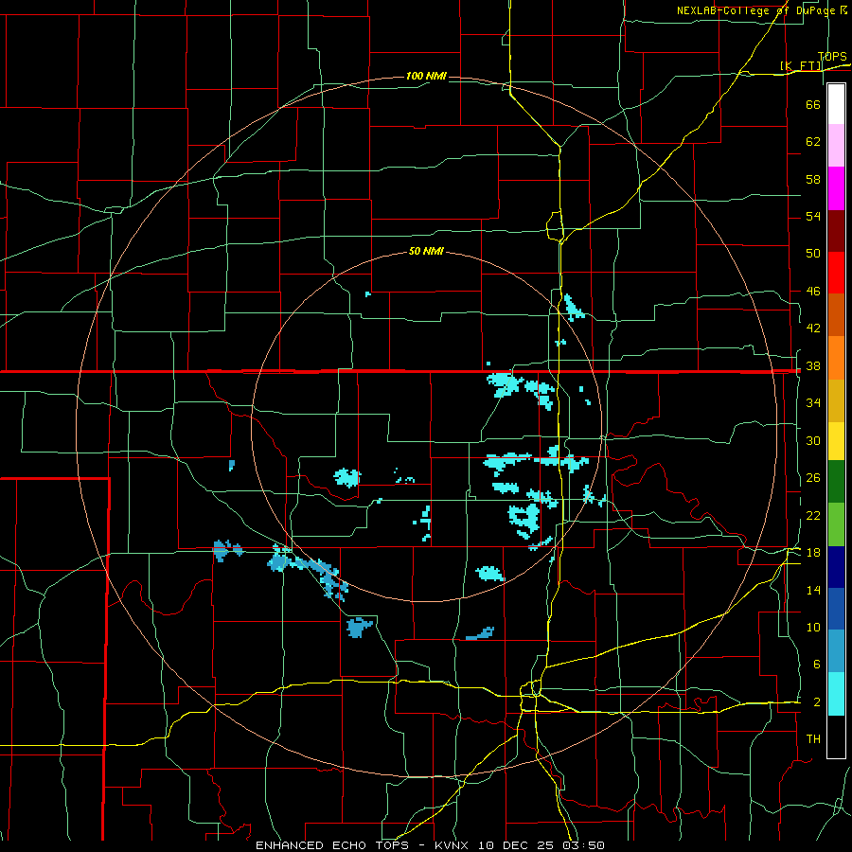Image resolution: width=852 pixels, height=852 pixels.
Task: Click the "100 NMI" range ring label
Action: [x=426, y=76]
